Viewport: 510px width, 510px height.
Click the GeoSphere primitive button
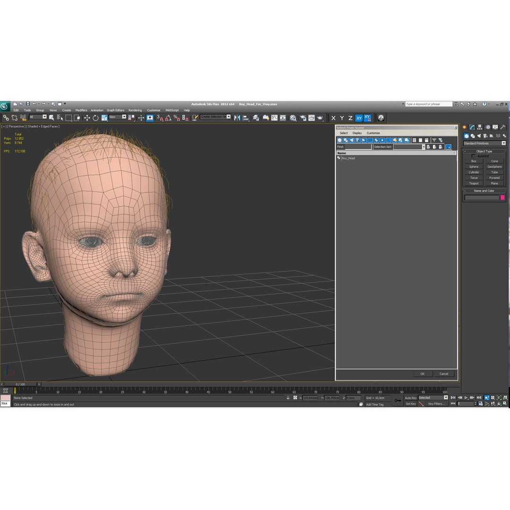coord(494,167)
